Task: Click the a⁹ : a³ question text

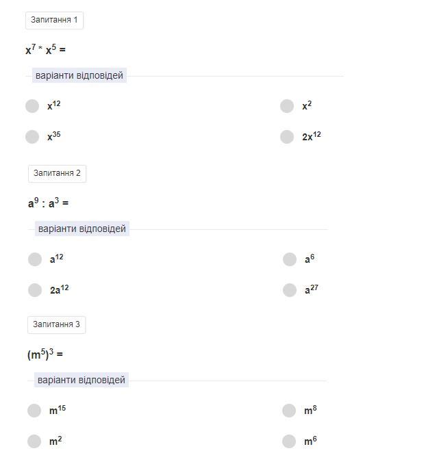Action: click(x=48, y=203)
